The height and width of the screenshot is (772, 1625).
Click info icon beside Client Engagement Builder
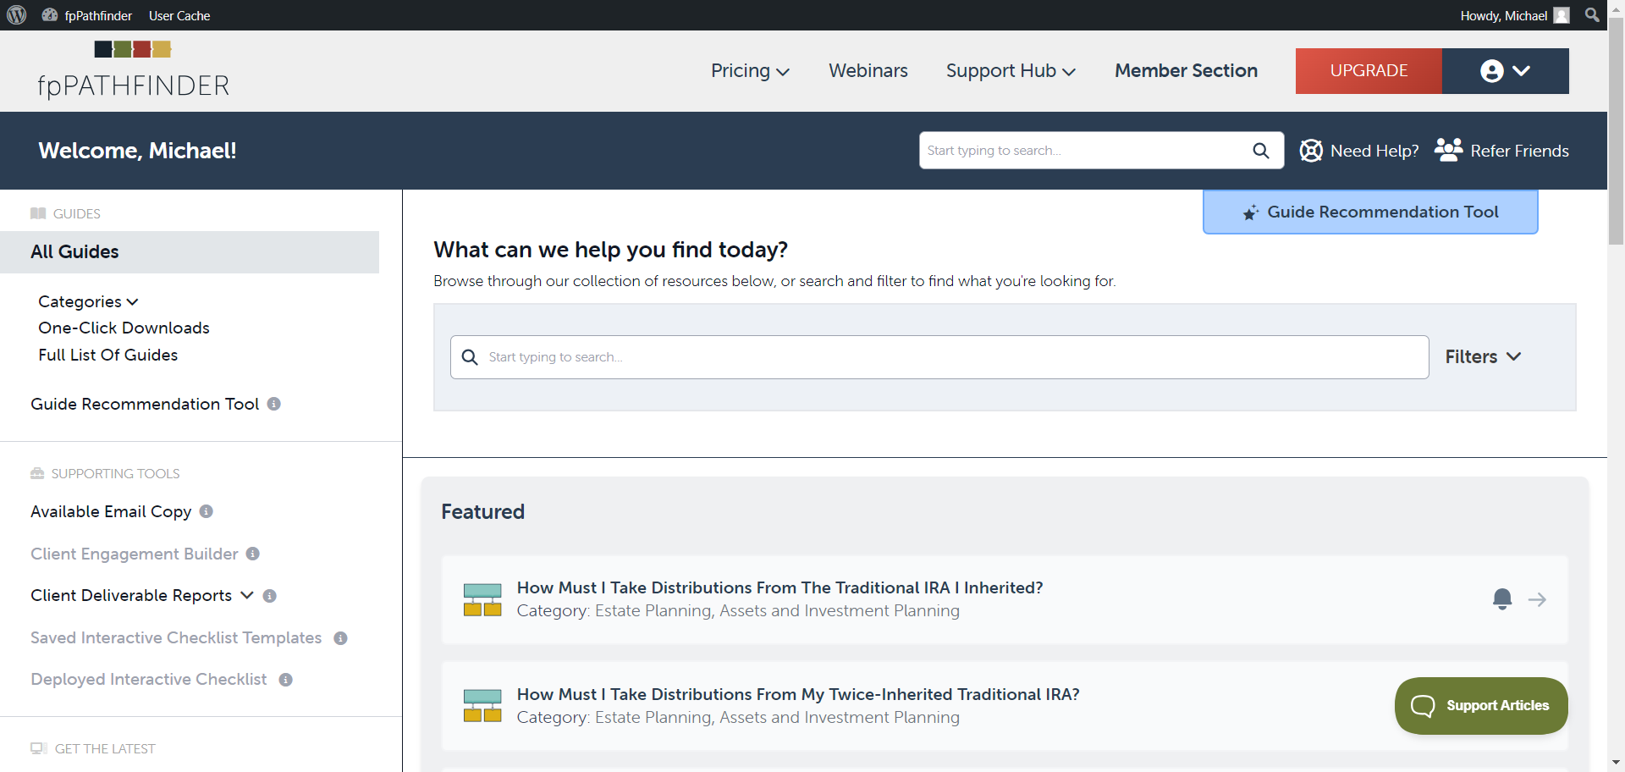tap(253, 554)
